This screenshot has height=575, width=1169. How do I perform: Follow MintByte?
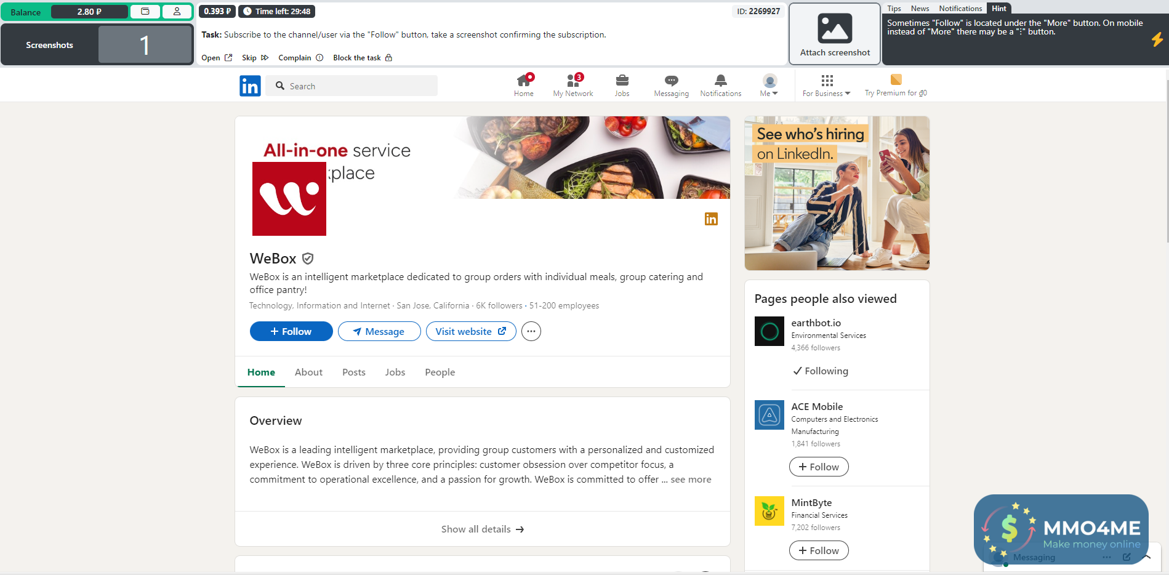point(819,550)
